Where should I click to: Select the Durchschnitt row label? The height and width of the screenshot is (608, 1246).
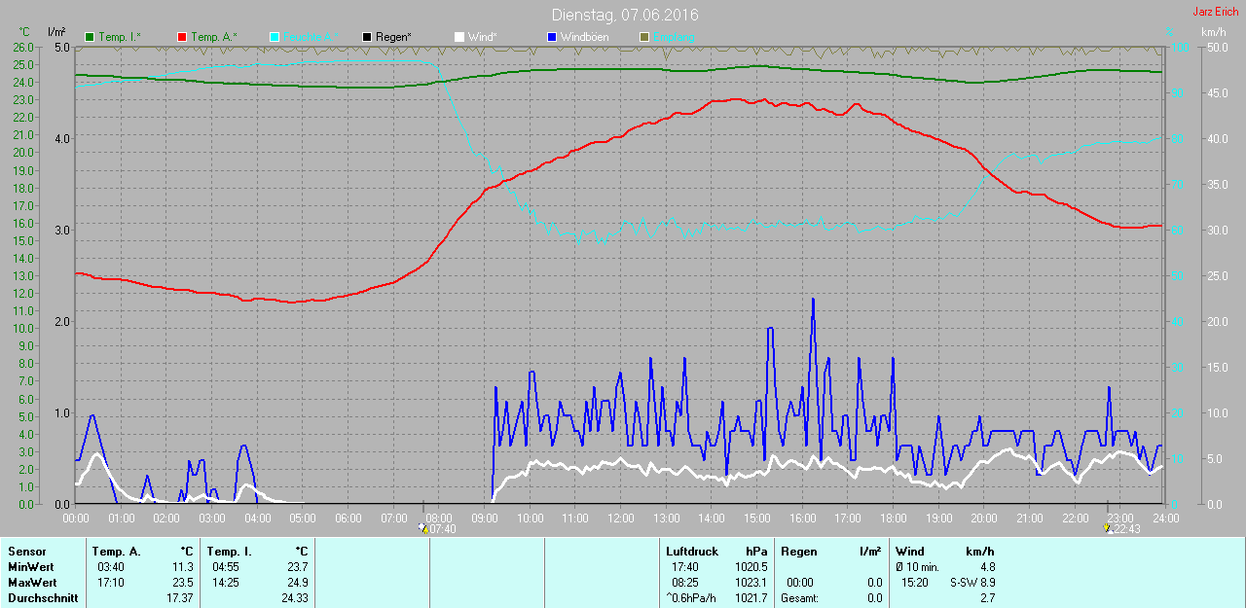tap(41, 598)
